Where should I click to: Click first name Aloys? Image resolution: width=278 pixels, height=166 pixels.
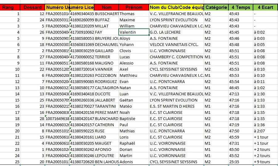[134, 38]
